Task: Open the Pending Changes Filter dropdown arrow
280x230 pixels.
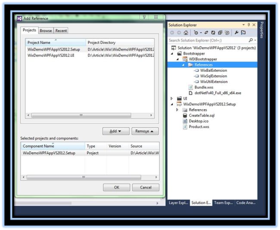Action: pyautogui.click(x=201, y=33)
